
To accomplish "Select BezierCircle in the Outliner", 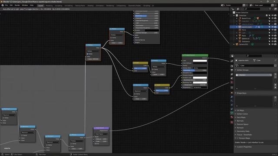I will tap(246, 18).
